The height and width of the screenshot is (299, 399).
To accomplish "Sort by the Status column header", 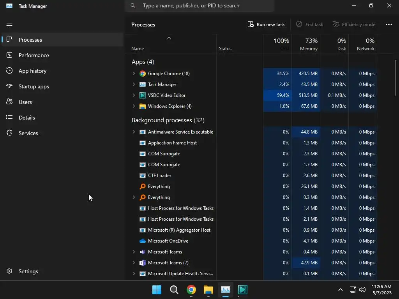I will (x=240, y=44).
